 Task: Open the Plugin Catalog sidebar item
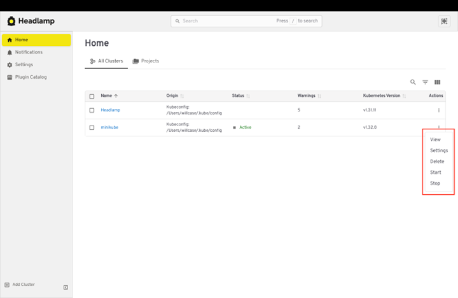tap(31, 77)
